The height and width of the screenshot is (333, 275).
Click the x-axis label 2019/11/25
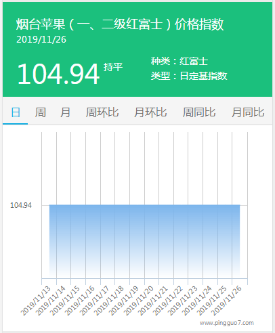pyautogui.click(x=212, y=301)
